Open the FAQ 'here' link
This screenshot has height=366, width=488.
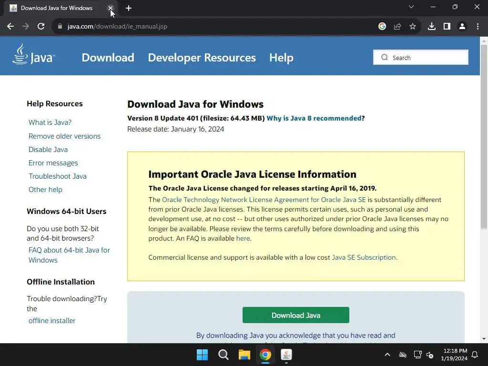click(x=243, y=238)
